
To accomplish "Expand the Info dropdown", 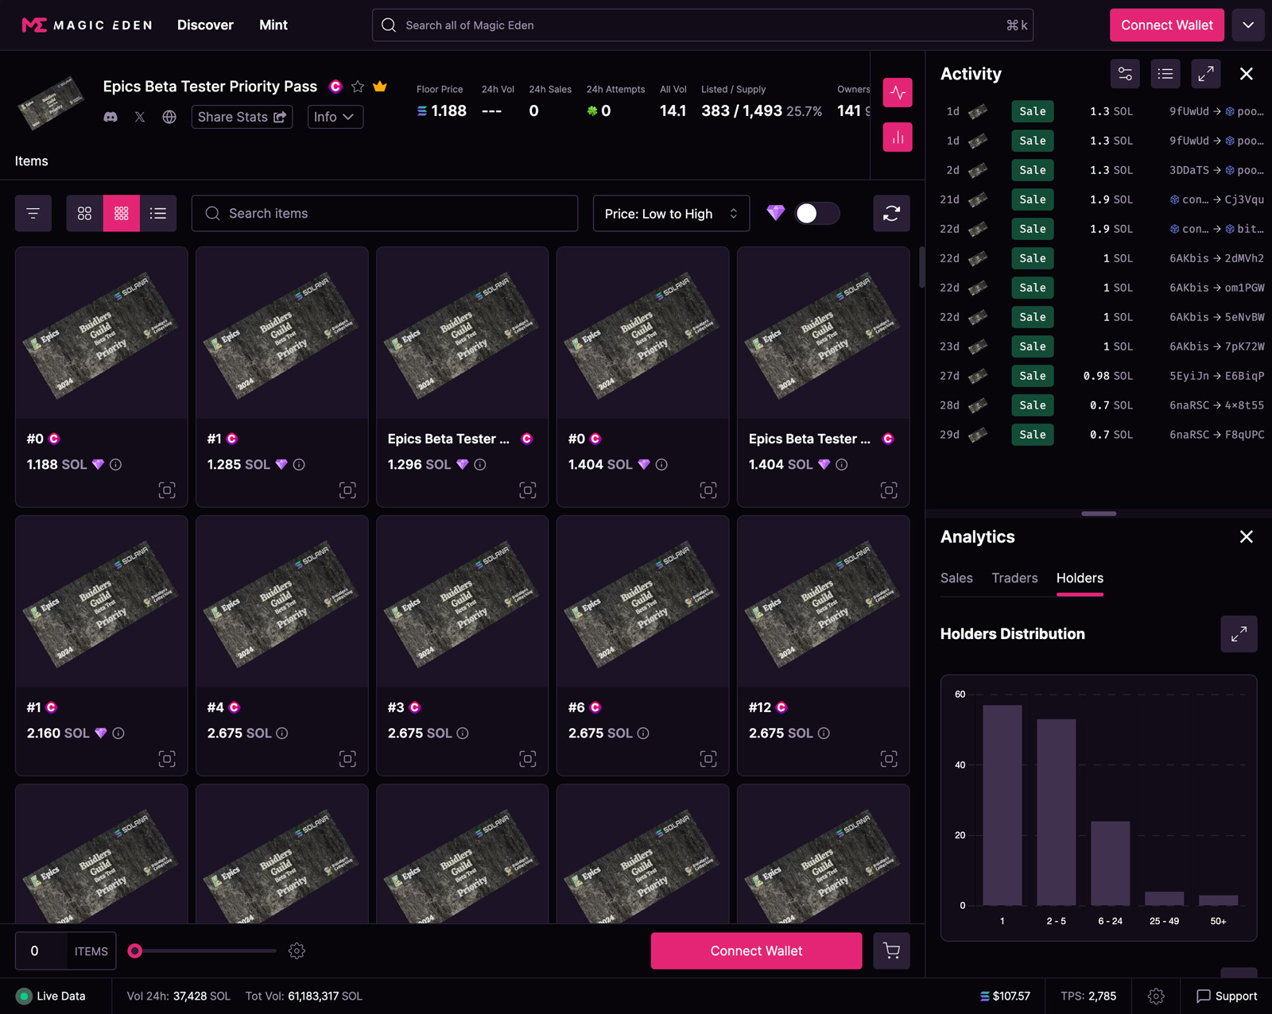I will [x=335, y=117].
